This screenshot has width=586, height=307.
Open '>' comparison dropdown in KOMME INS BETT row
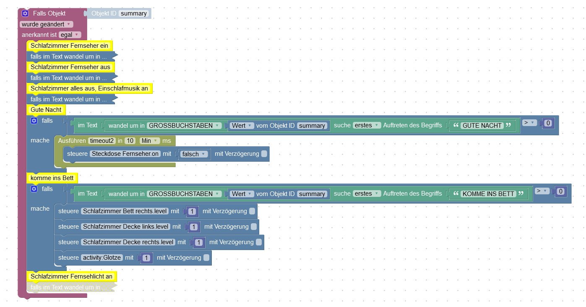pos(542,191)
